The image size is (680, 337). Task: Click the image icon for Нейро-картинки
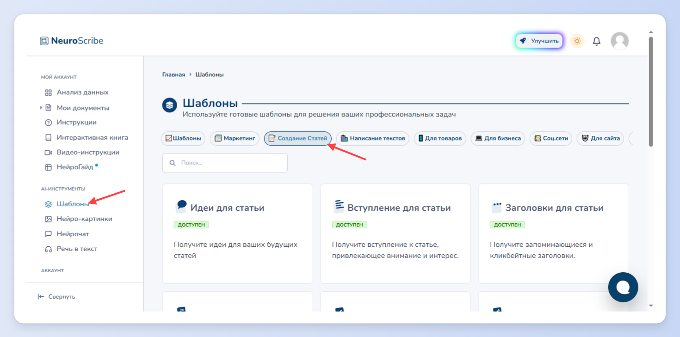pos(48,219)
